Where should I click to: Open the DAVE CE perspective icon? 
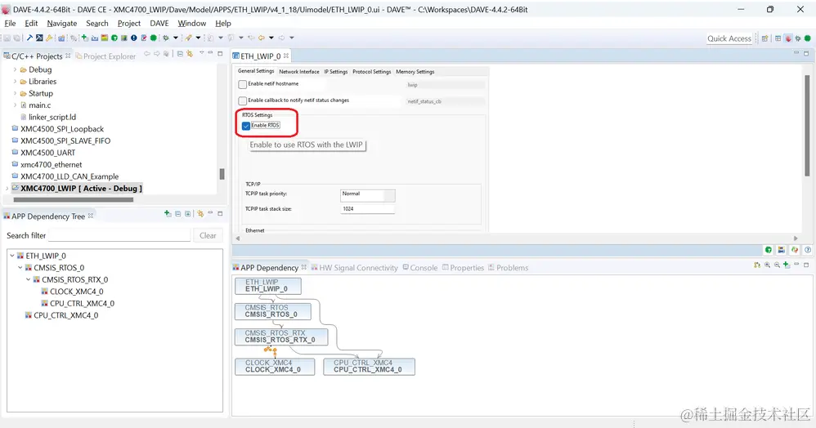click(788, 38)
